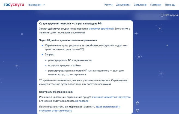Open the Помощь menu item

point(170,5)
